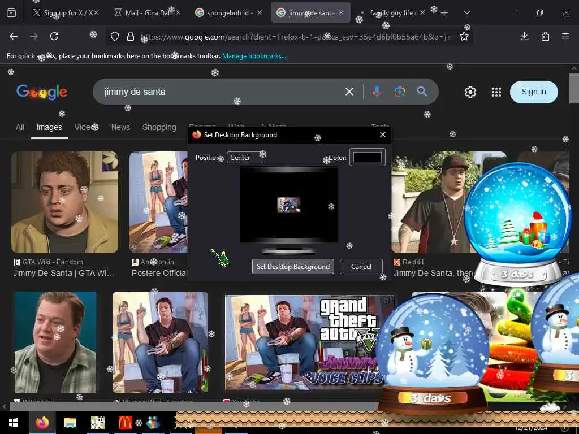Open Firefox from the taskbar

(42, 423)
